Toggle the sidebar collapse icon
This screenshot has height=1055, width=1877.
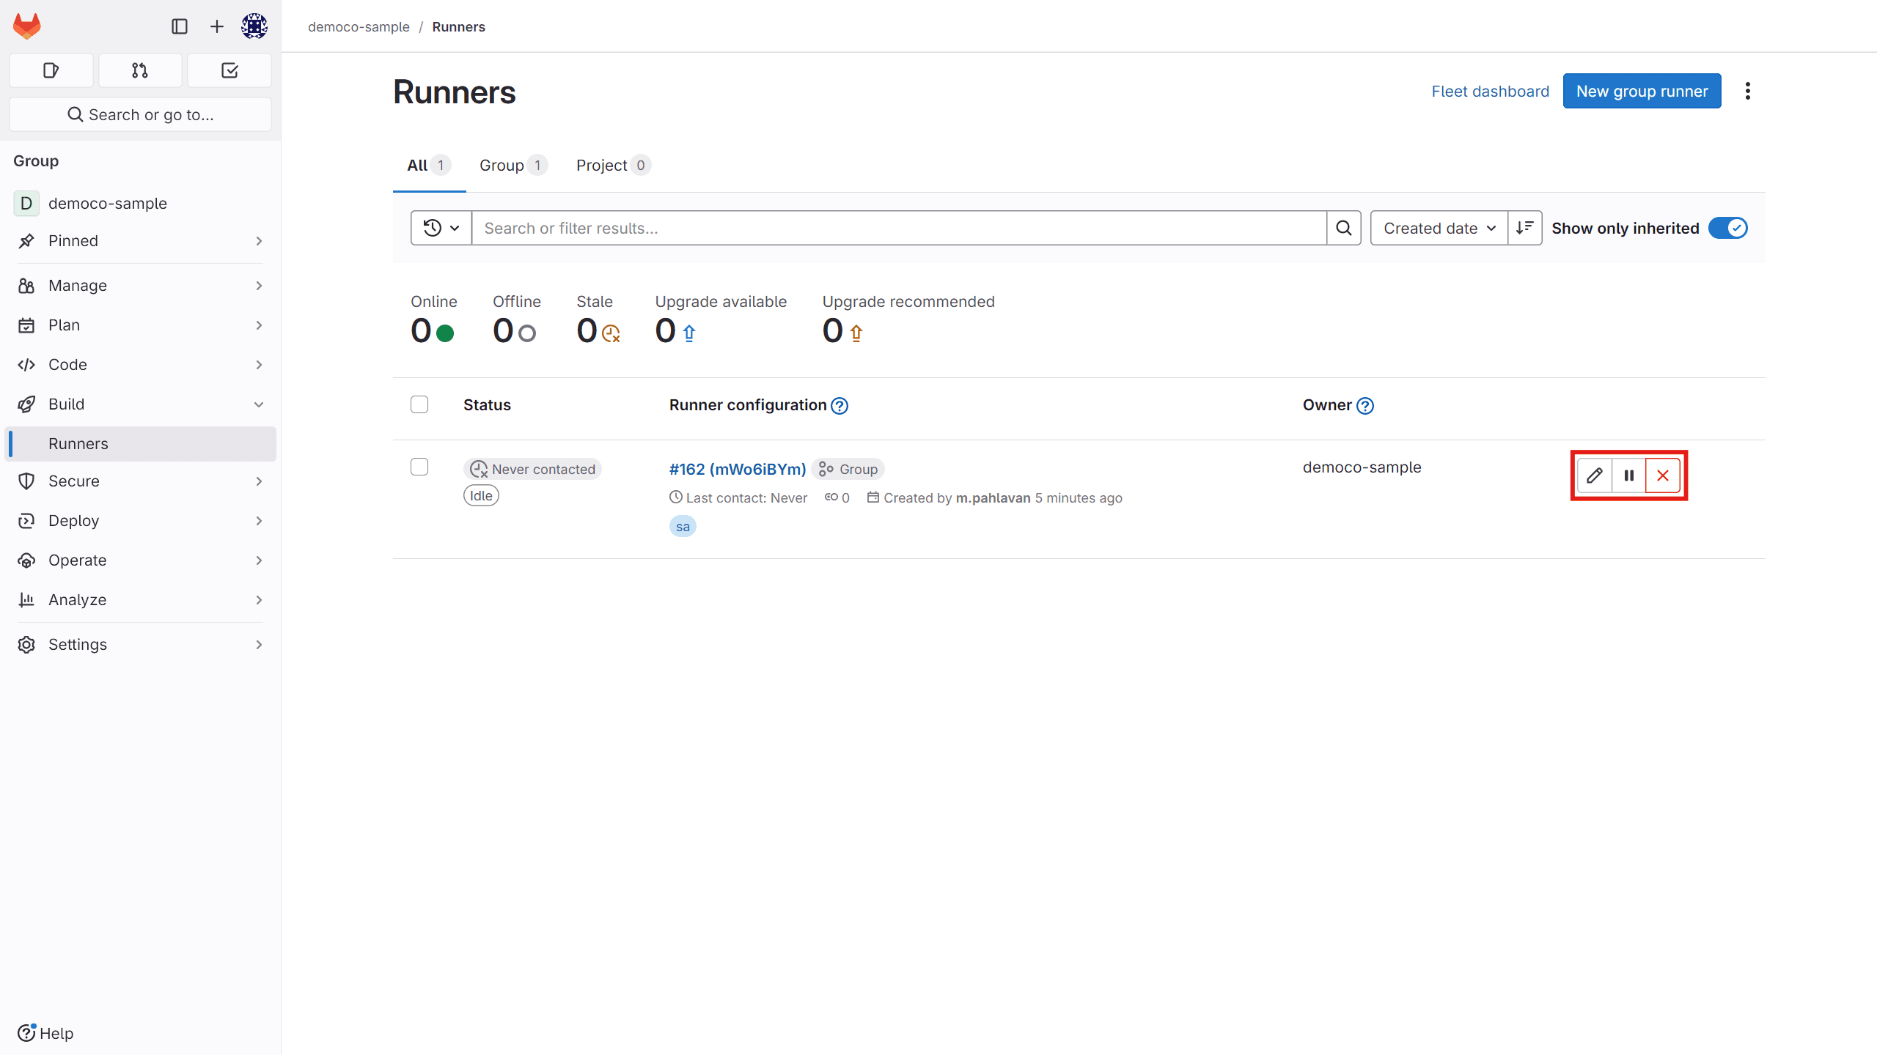coord(180,26)
